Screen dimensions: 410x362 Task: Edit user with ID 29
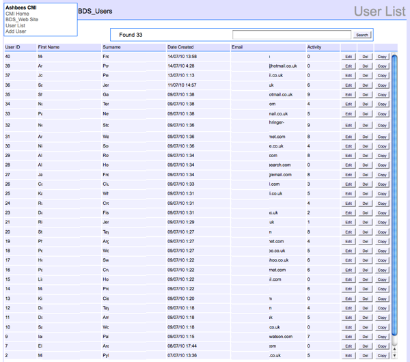click(348, 156)
